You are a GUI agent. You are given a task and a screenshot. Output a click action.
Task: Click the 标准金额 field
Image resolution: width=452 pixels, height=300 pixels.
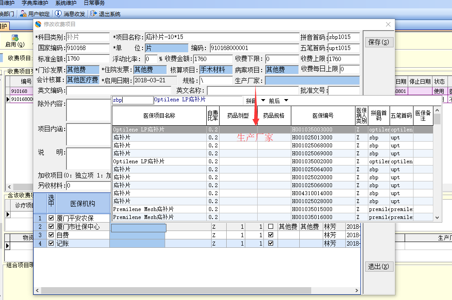click(x=88, y=59)
